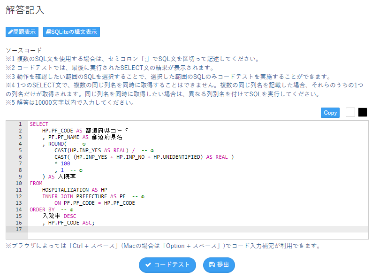Click ON keyword on line 13
Viewport: 372px width, 279px height.
[x=57, y=203]
